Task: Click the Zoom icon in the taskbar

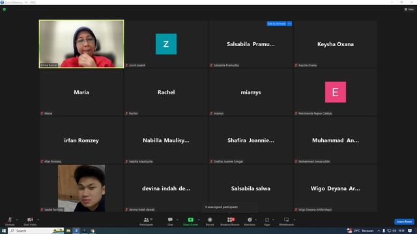Action: [x=76, y=231]
